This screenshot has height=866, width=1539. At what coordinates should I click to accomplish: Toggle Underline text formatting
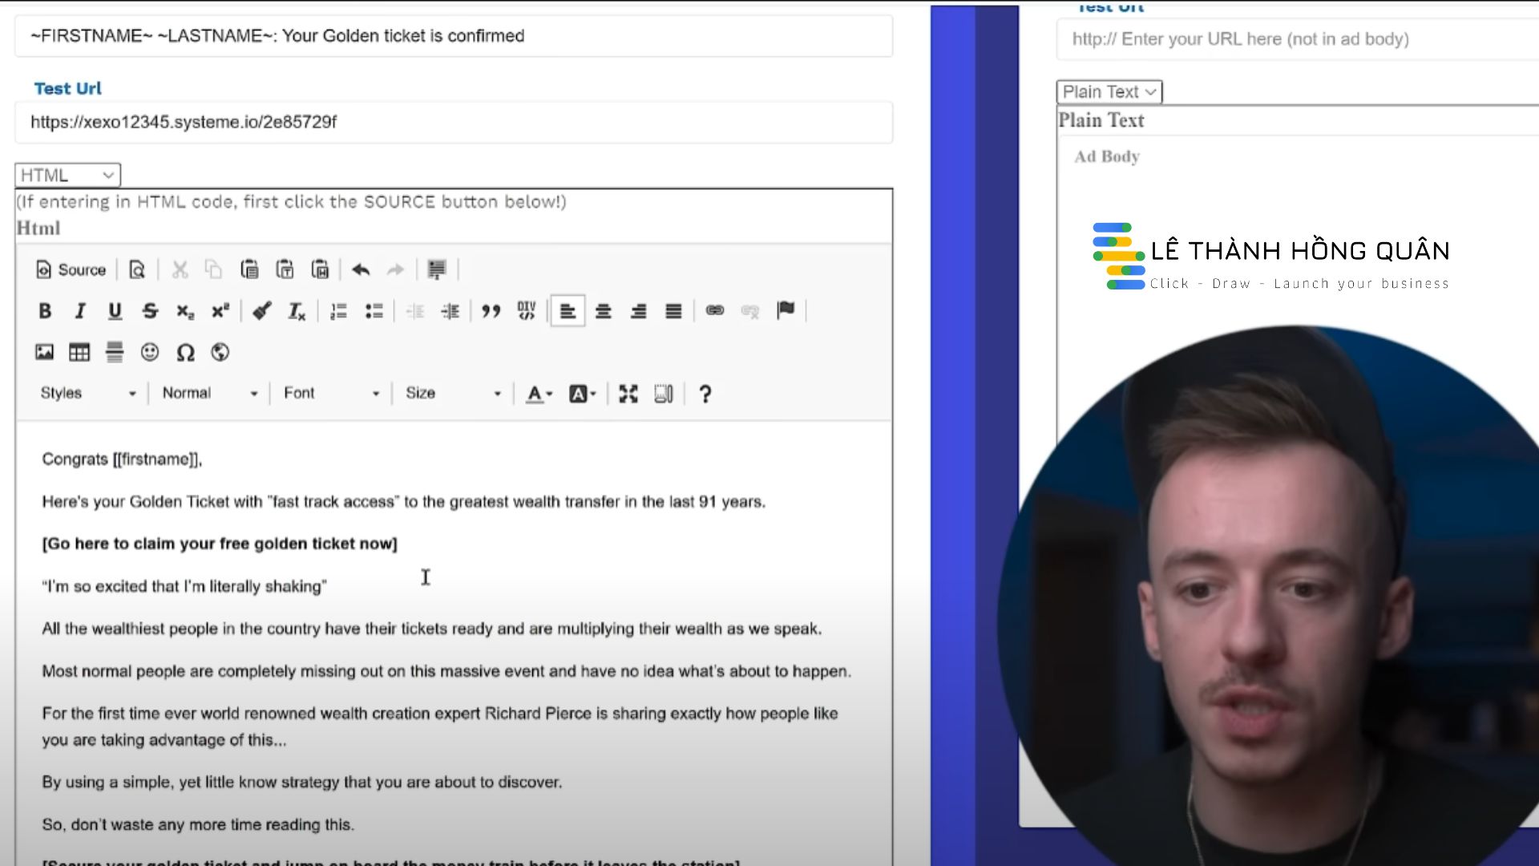tap(115, 311)
